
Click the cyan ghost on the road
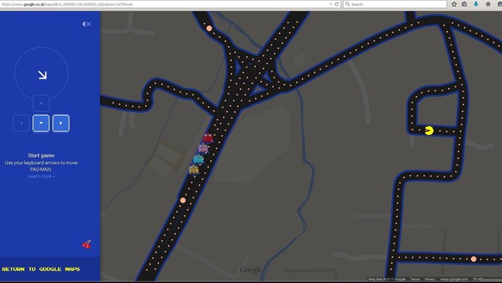198,159
